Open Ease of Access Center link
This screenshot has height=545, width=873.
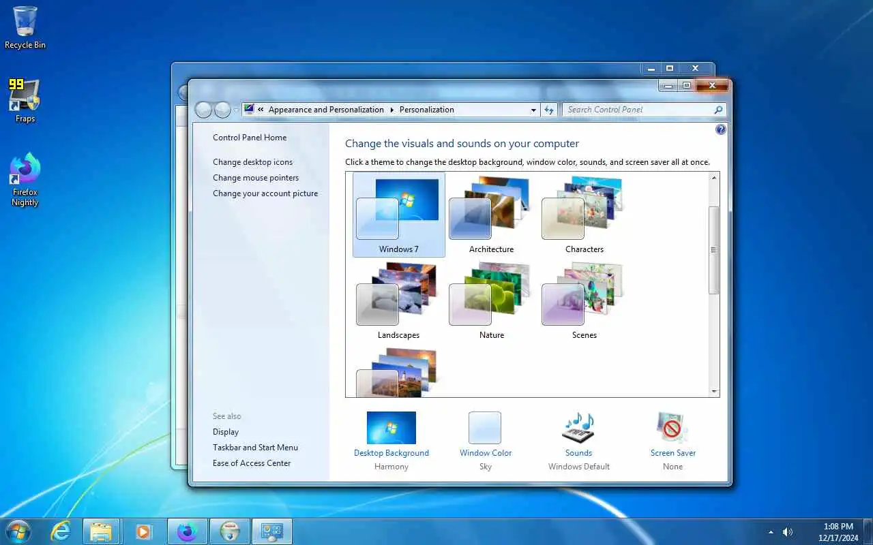coord(252,463)
